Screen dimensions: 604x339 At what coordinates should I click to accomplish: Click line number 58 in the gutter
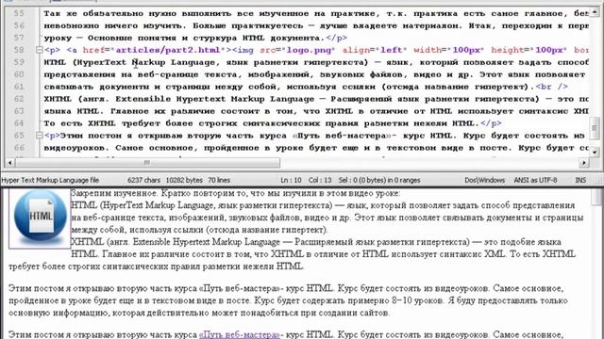(19, 50)
